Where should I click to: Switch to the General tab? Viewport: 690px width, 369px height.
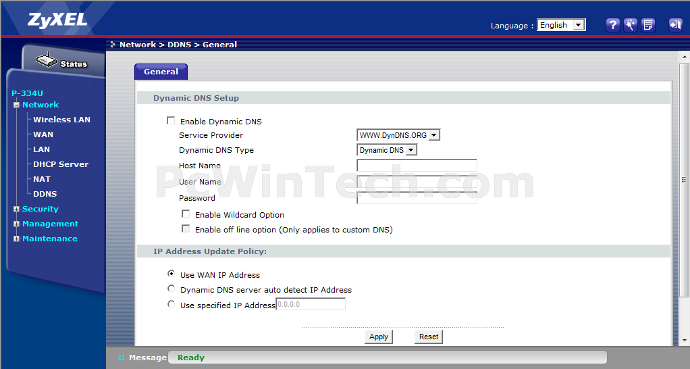coord(161,72)
